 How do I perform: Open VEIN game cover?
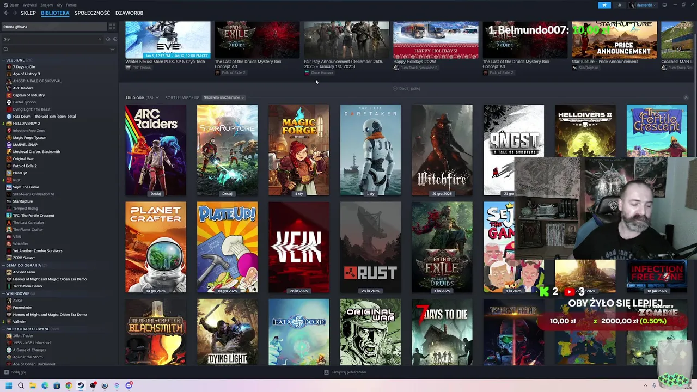point(299,247)
